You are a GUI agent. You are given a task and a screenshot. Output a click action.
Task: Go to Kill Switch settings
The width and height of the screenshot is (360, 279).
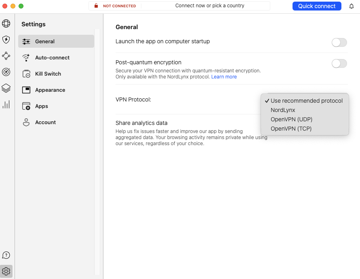pyautogui.click(x=48, y=74)
